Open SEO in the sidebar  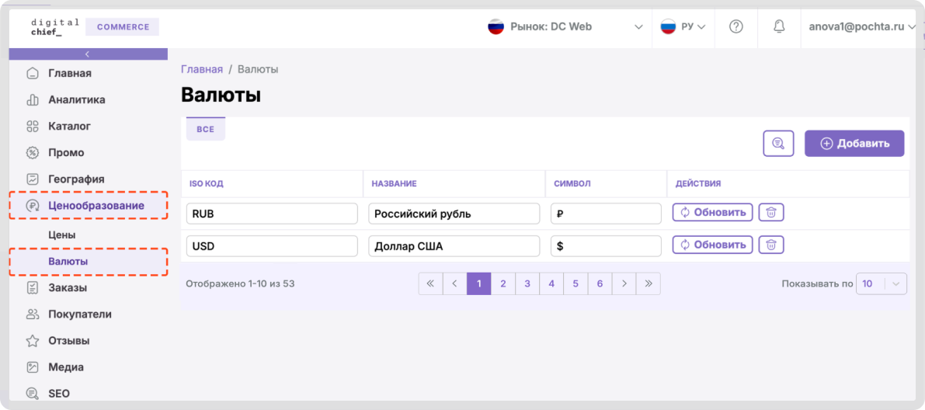click(x=59, y=394)
